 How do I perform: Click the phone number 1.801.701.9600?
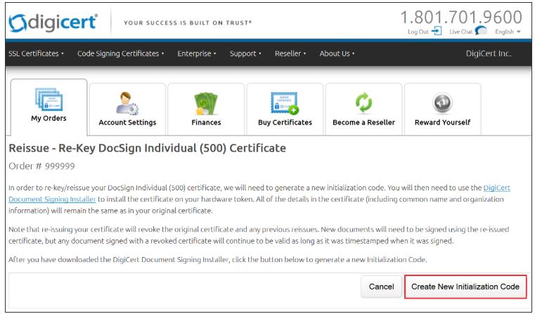coord(461,17)
